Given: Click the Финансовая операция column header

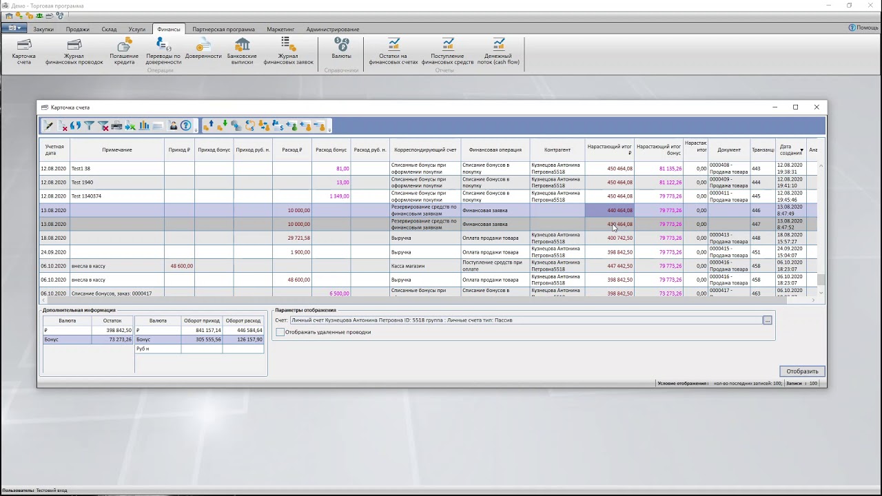Looking at the screenshot, I should [x=495, y=149].
